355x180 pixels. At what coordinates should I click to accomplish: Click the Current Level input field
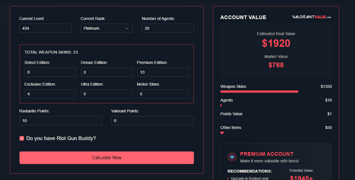pos(45,28)
